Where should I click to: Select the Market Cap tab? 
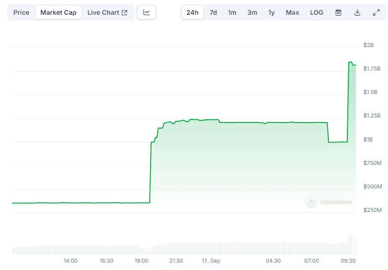coord(58,12)
